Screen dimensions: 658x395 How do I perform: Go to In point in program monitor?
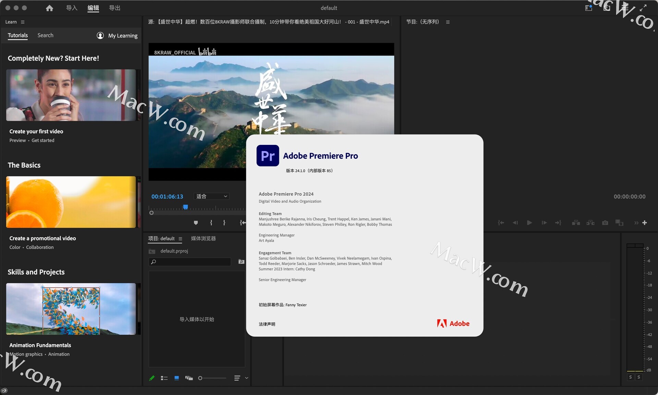coord(501,223)
